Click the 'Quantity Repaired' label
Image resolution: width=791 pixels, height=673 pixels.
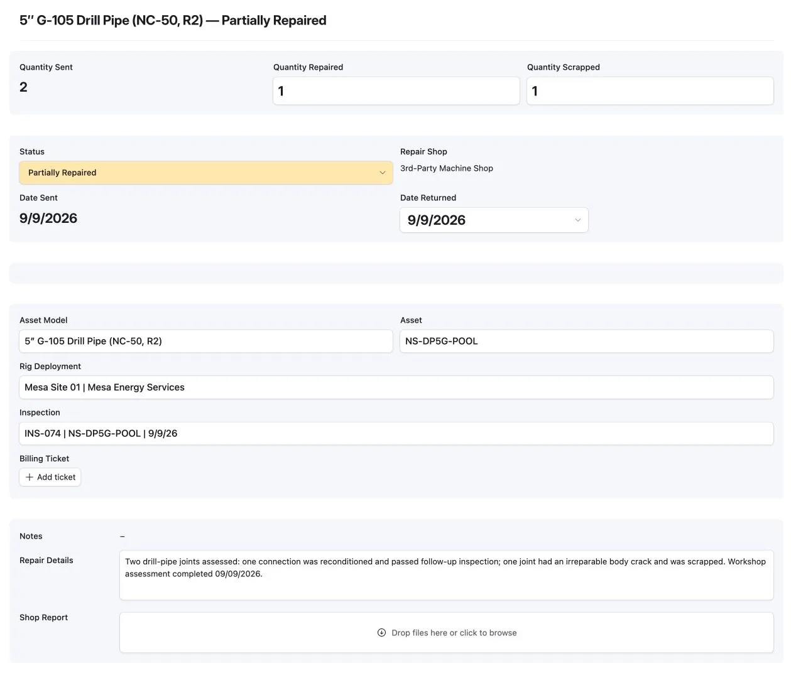pos(308,67)
